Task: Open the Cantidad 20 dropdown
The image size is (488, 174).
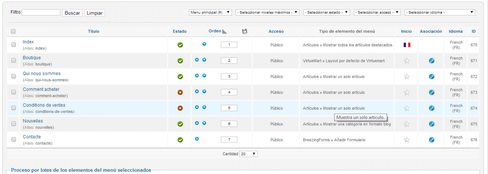Action: (x=248, y=154)
